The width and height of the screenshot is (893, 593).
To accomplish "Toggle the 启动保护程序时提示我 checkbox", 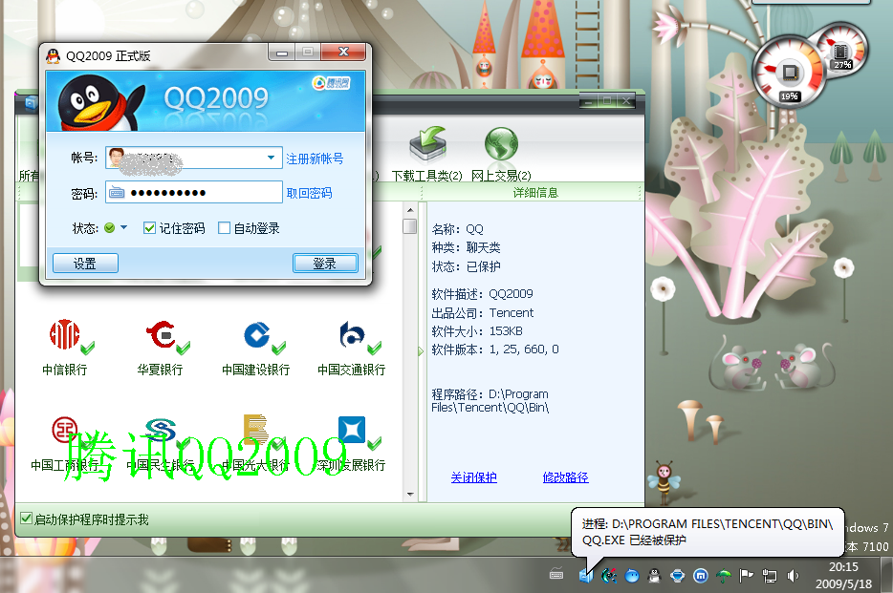I will pos(26,518).
